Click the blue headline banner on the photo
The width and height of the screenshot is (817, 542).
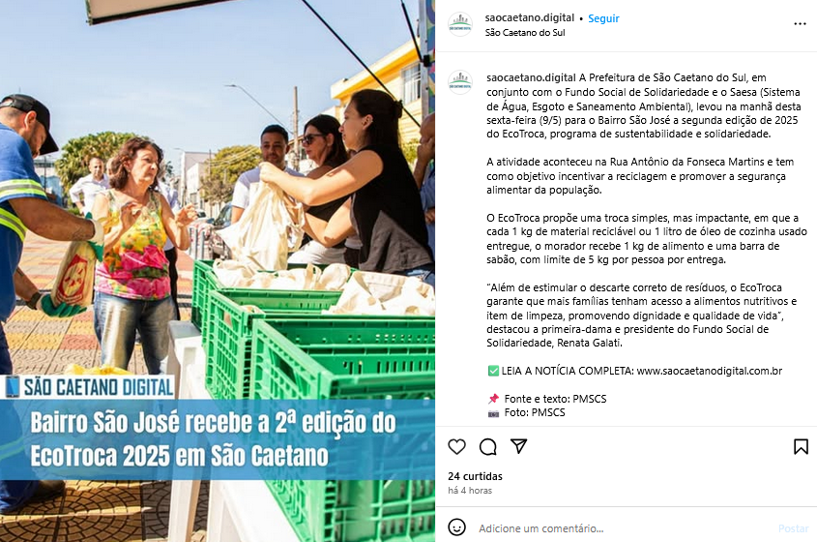click(218, 439)
